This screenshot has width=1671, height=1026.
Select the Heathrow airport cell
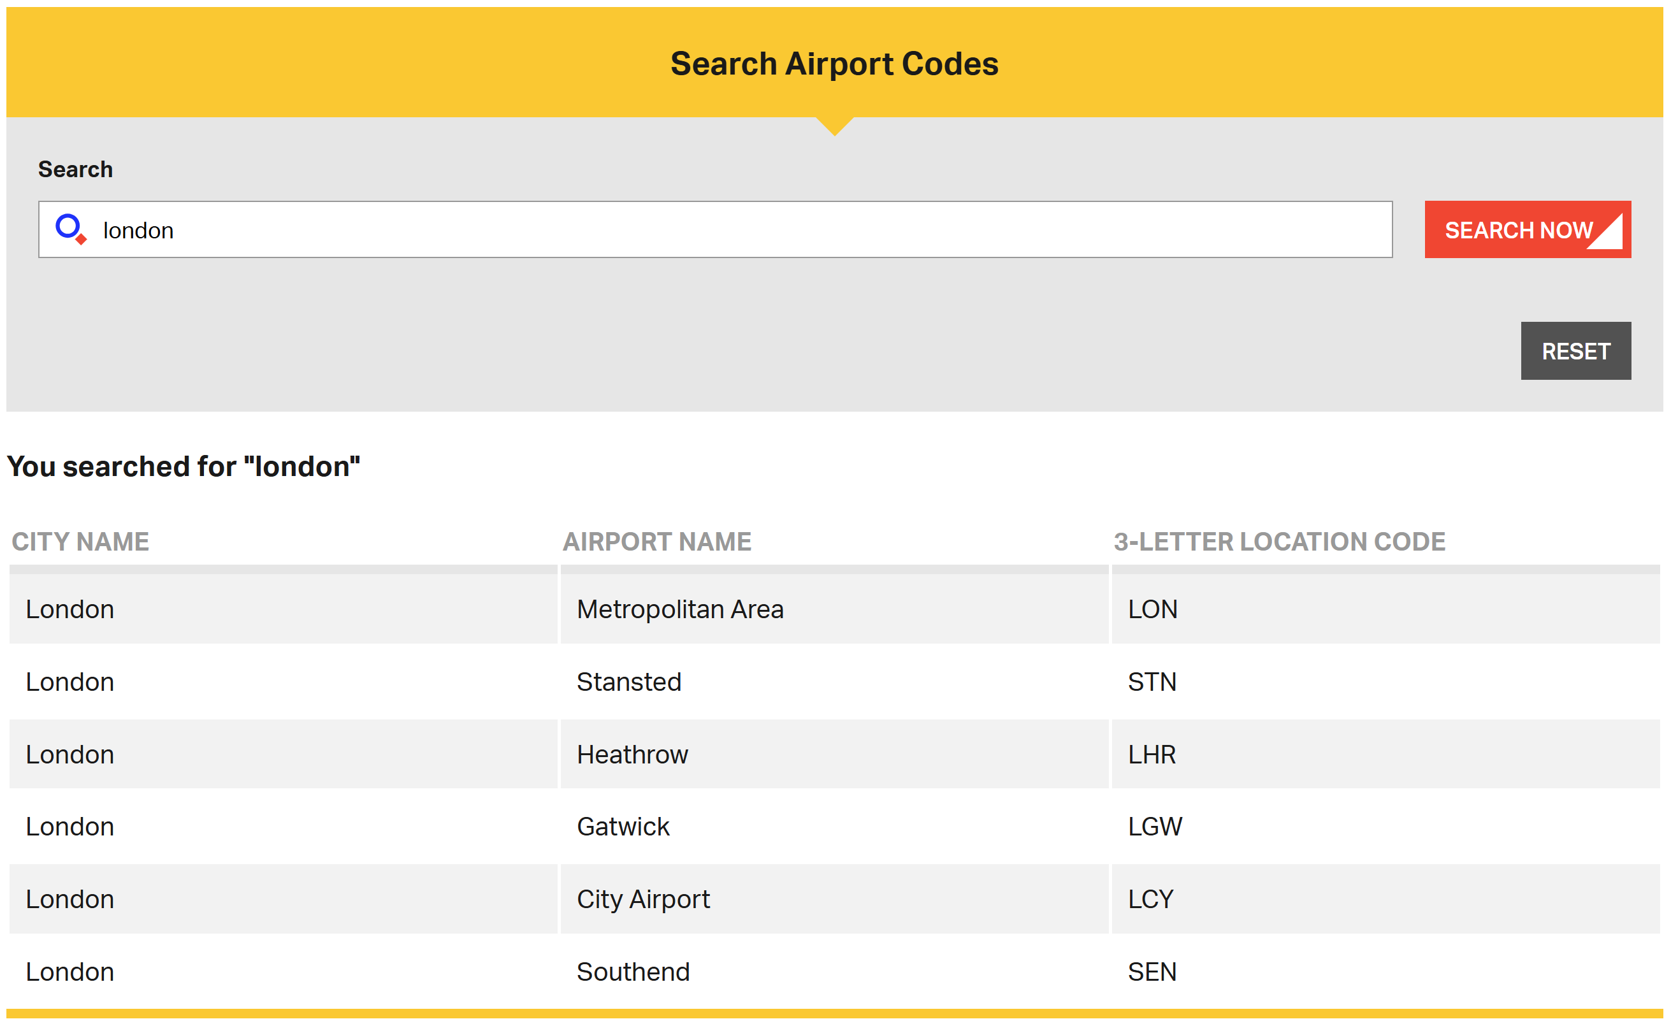[x=632, y=755]
